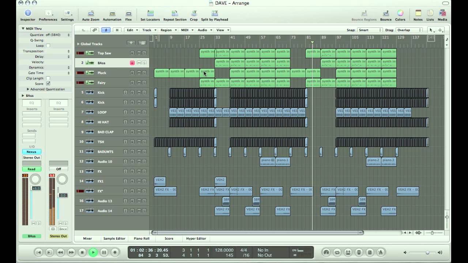The height and width of the screenshot is (263, 468).
Task: Click the Play from Selection transport button
Action: pyautogui.click(x=49, y=252)
